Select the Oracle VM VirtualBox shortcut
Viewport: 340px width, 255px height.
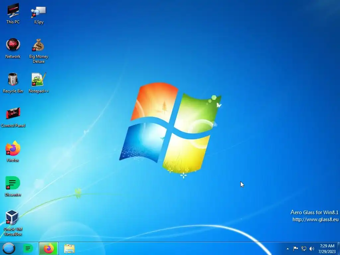[x=13, y=223]
